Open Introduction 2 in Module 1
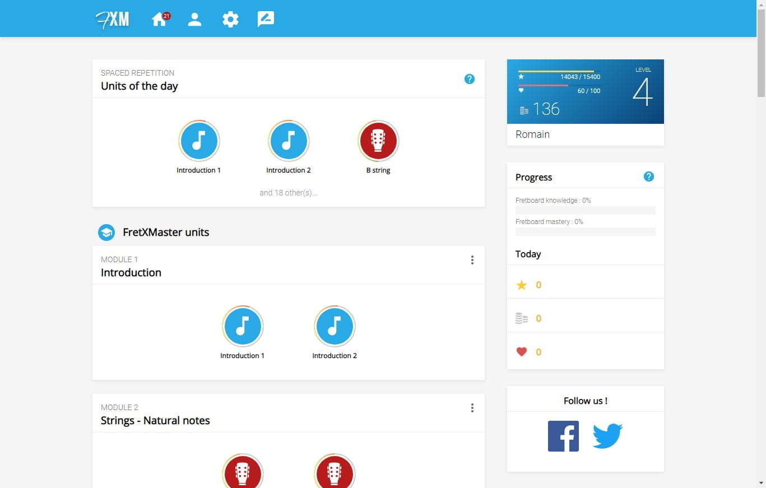The width and height of the screenshot is (766, 488). coord(335,326)
